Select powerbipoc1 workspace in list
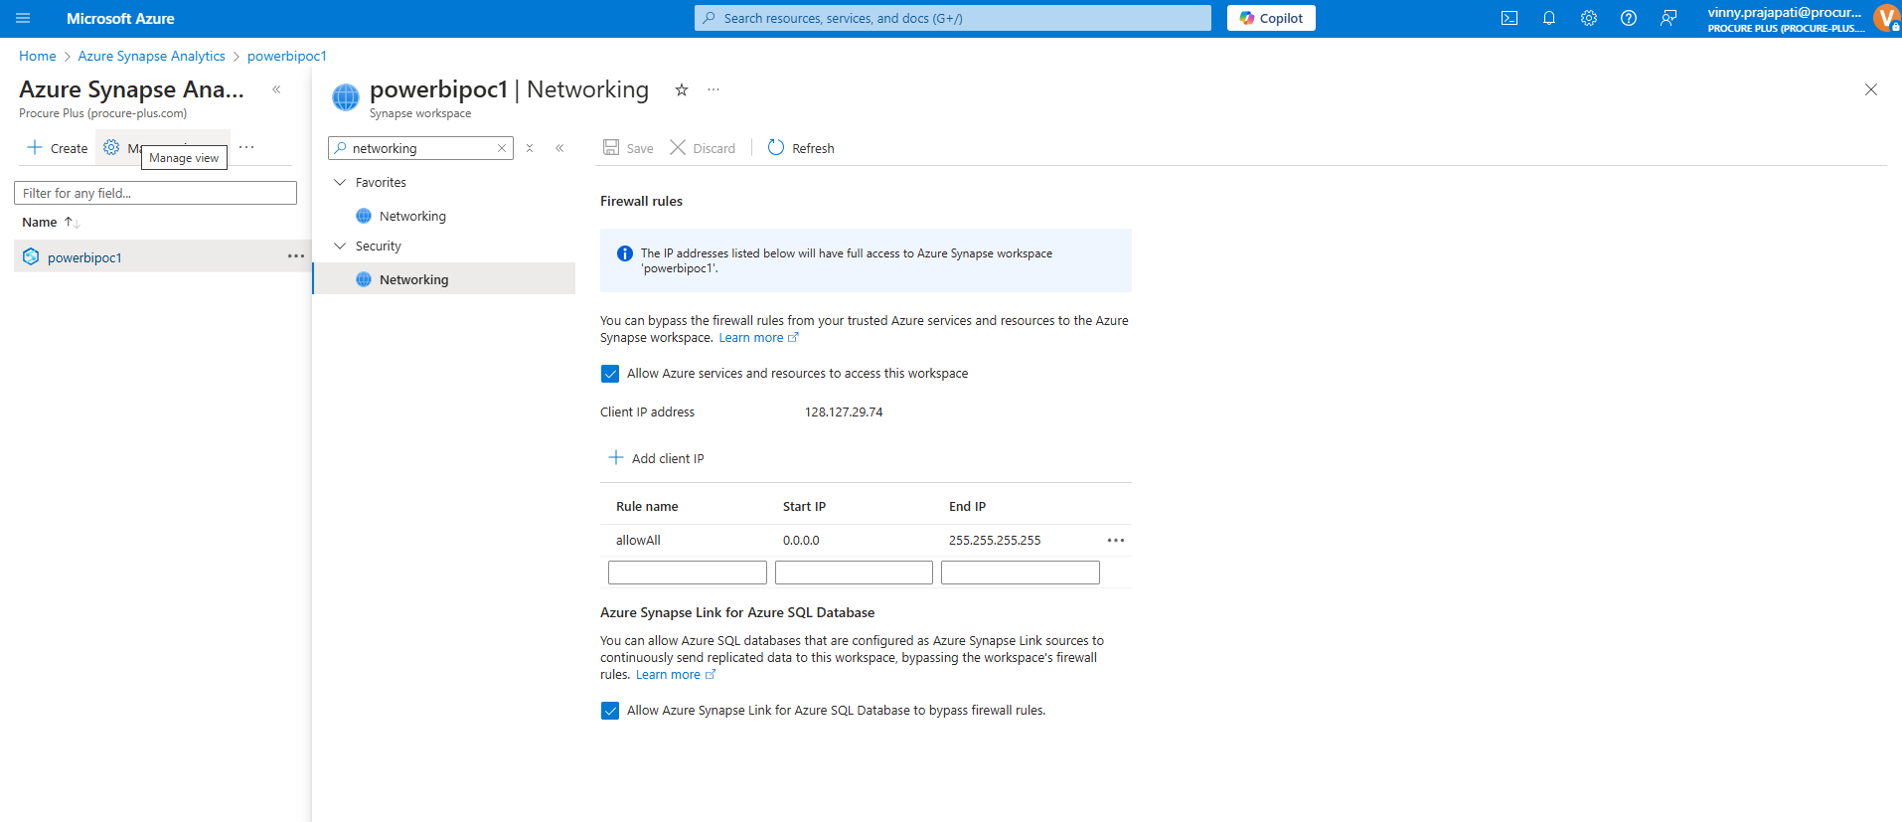Screen dimensions: 1902x822 (84, 257)
